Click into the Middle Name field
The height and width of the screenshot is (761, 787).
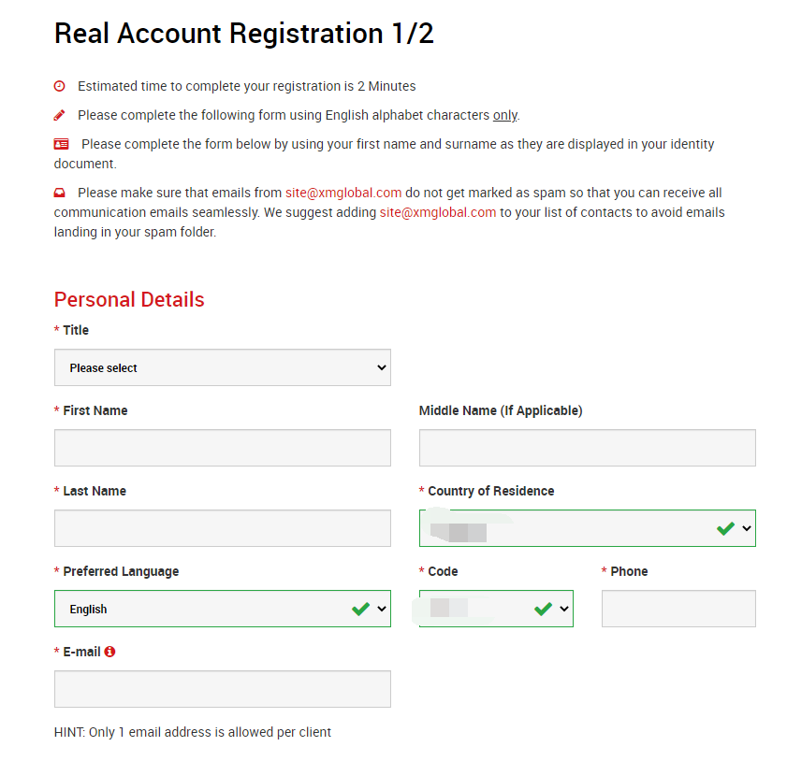tap(587, 448)
